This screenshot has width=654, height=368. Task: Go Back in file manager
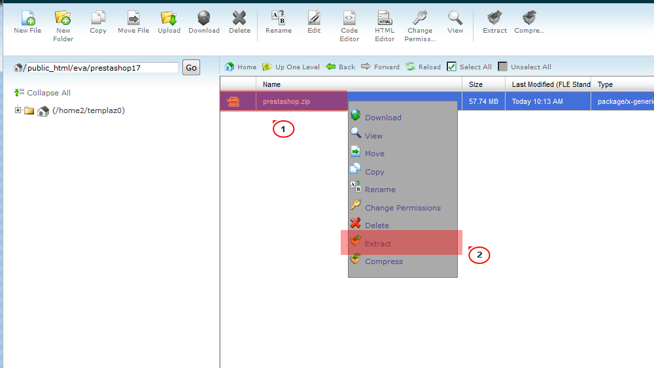click(x=340, y=67)
